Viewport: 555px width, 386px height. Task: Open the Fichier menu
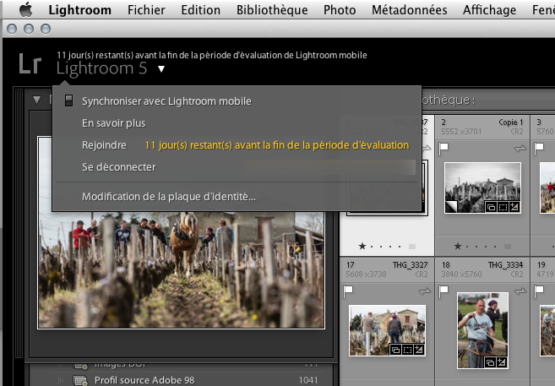(146, 10)
